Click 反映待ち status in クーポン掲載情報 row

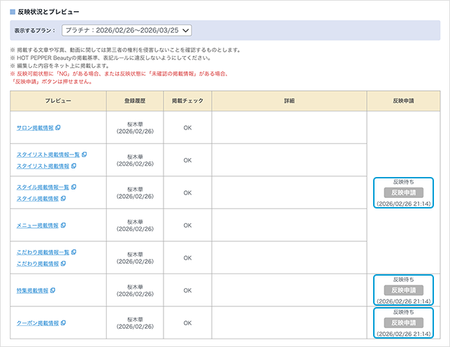403,312
